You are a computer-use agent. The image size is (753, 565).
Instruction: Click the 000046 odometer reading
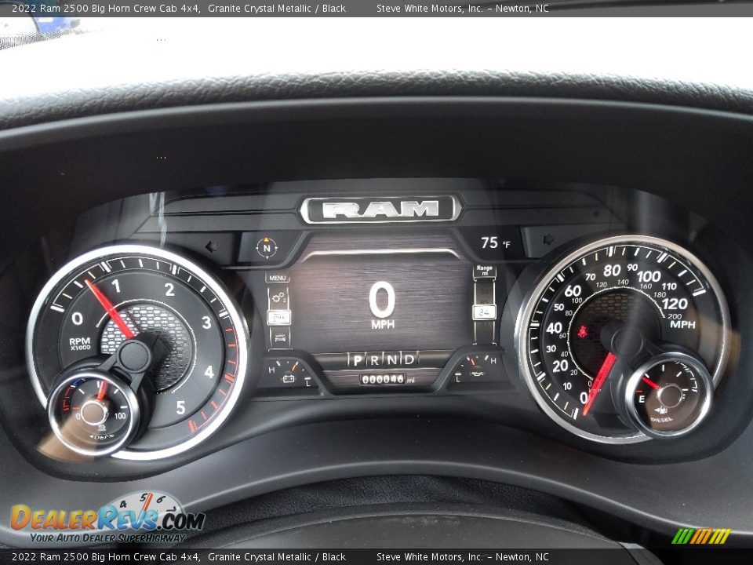click(x=382, y=378)
